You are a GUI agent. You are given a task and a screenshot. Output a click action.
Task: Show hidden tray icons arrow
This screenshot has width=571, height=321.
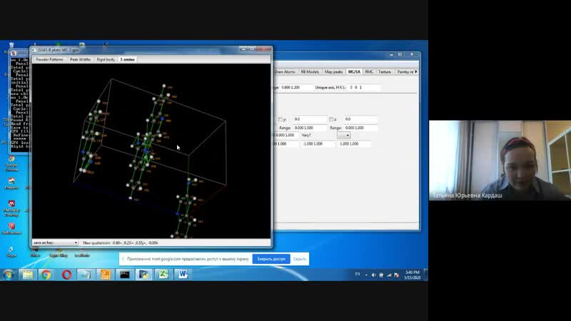366,275
